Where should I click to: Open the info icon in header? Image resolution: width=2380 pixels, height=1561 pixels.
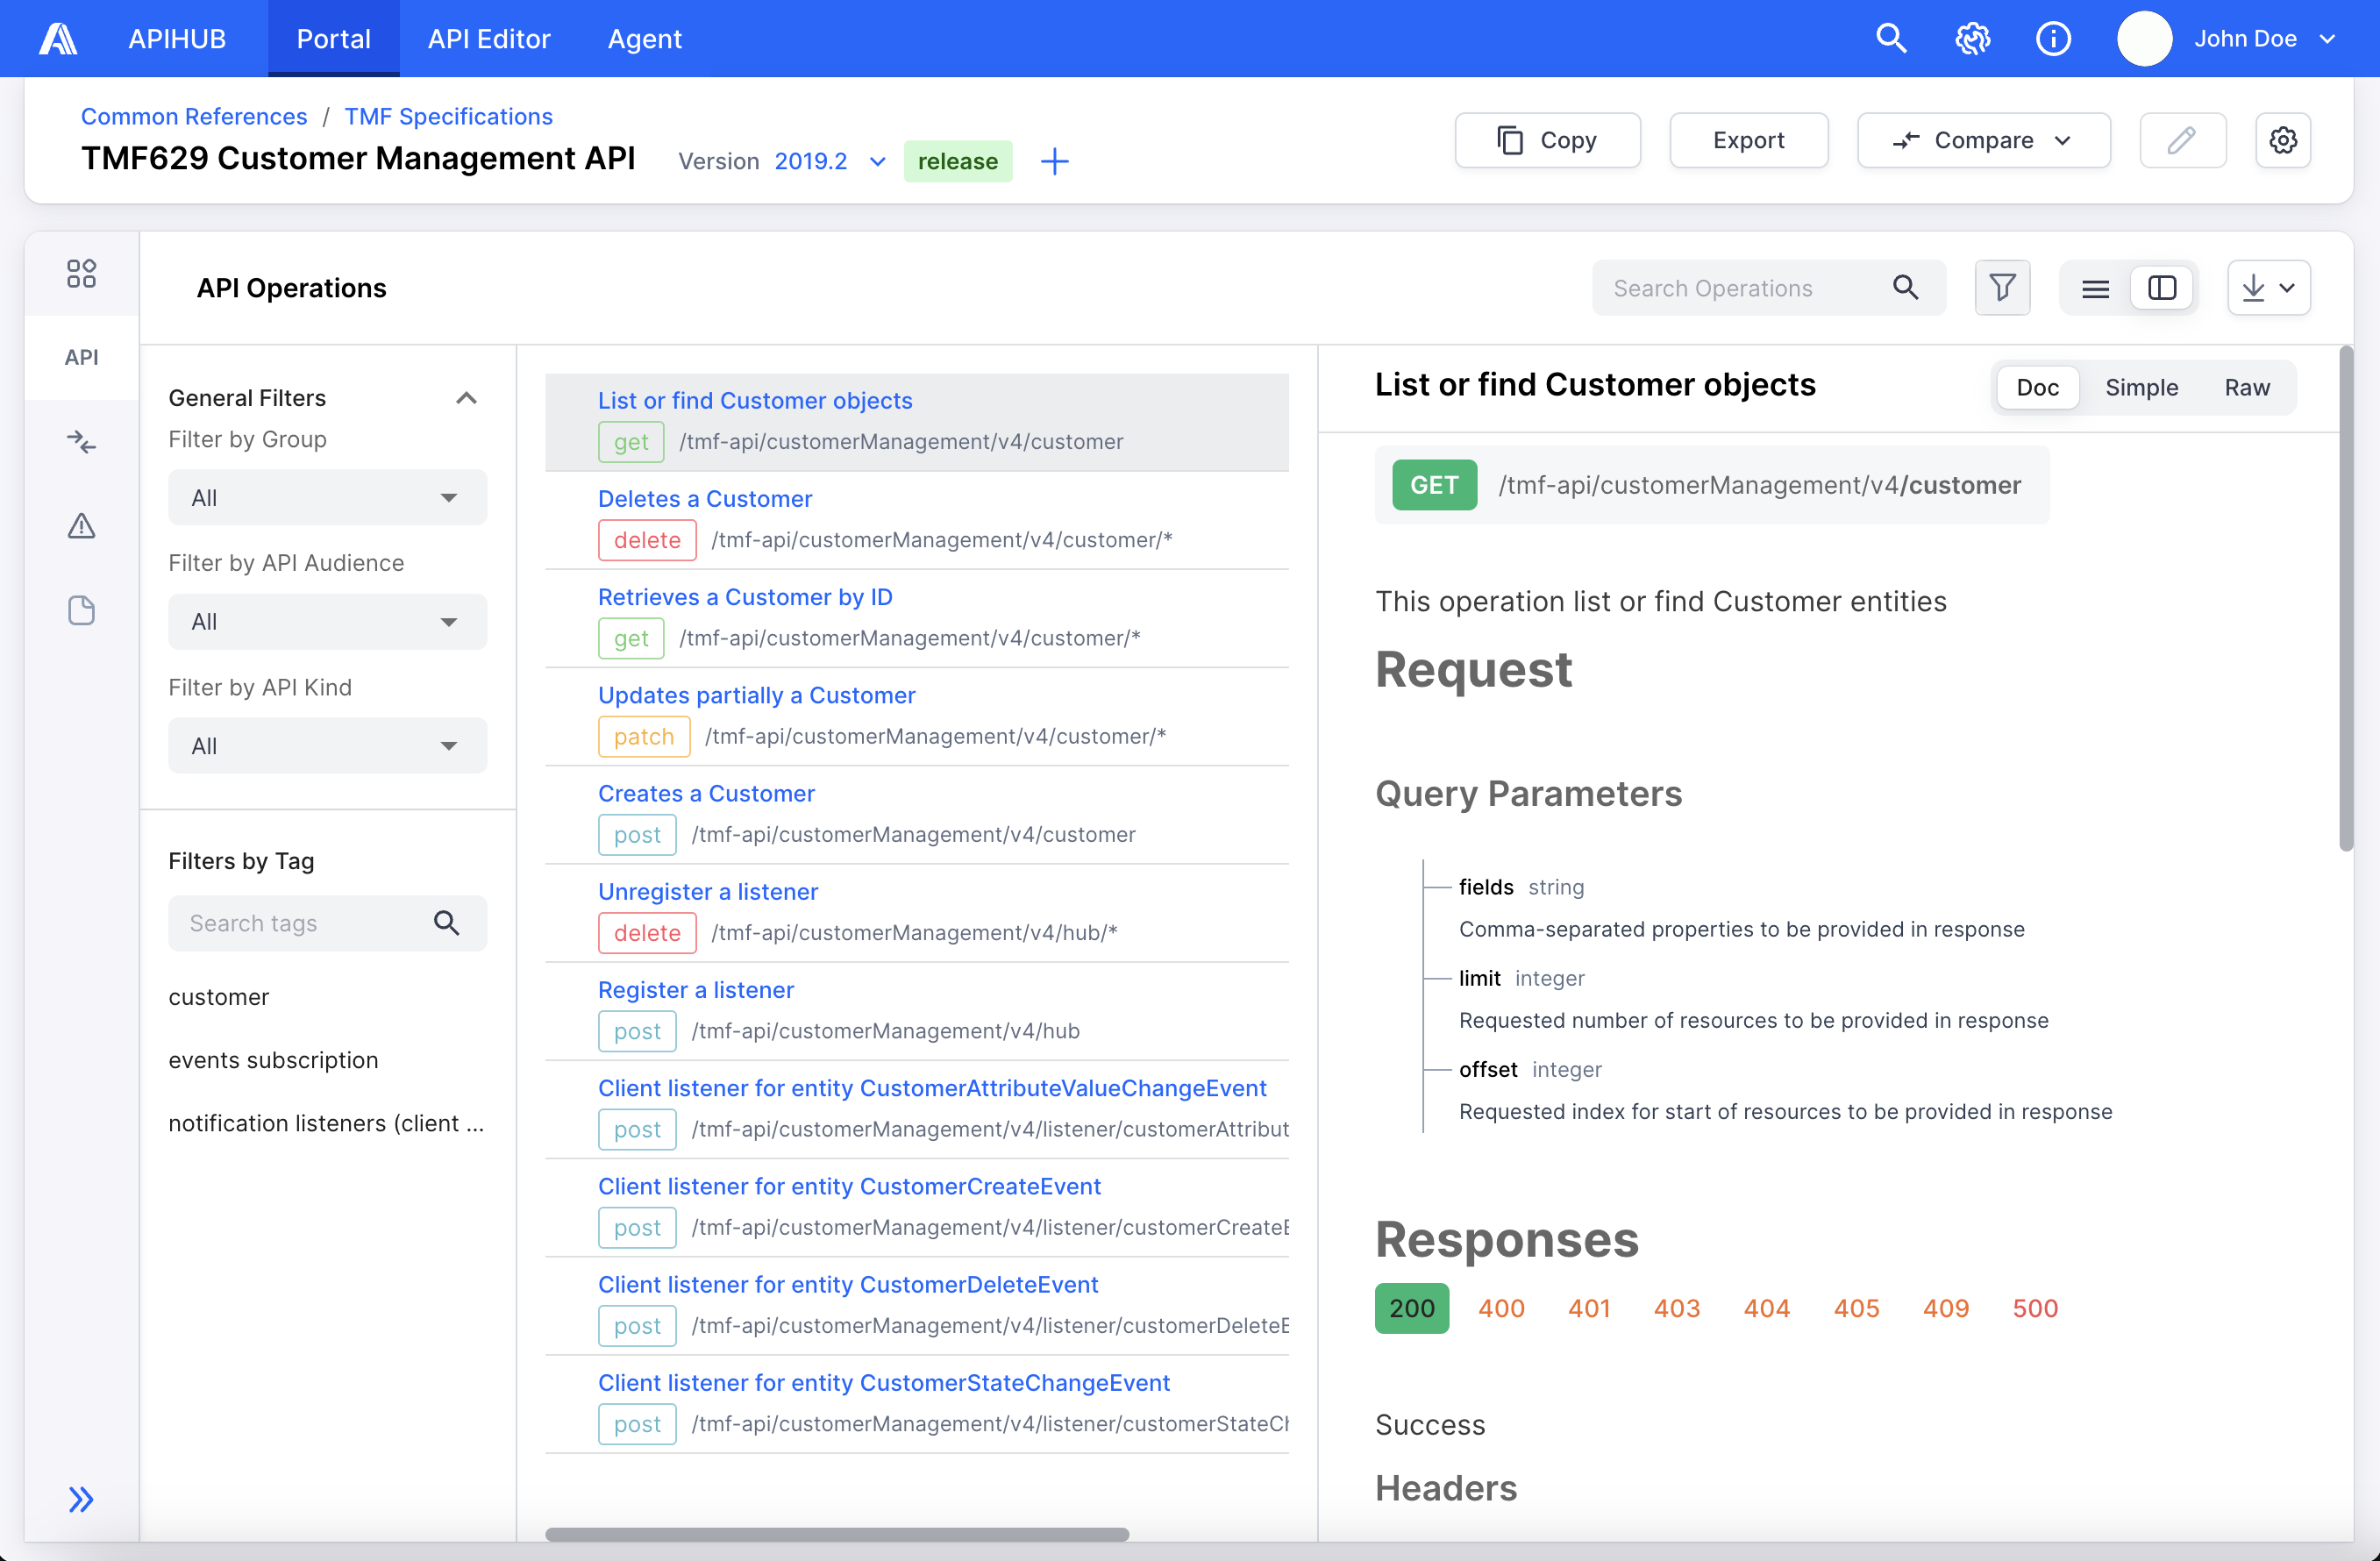(2053, 39)
